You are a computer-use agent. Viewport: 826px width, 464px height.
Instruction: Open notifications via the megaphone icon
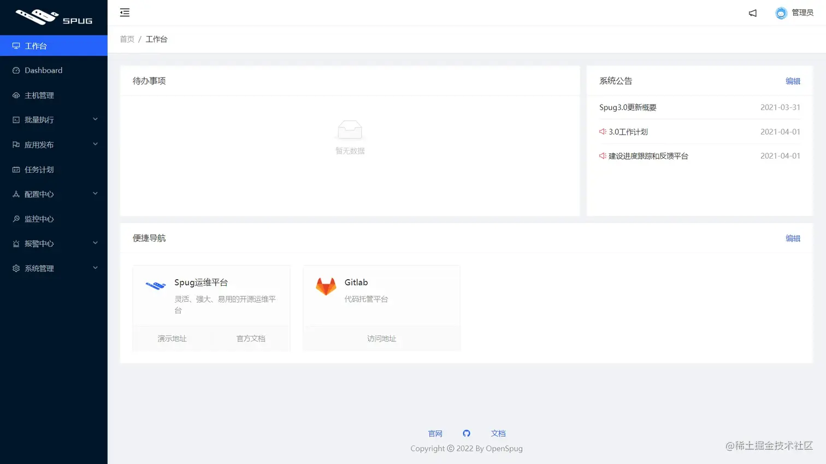point(753,13)
